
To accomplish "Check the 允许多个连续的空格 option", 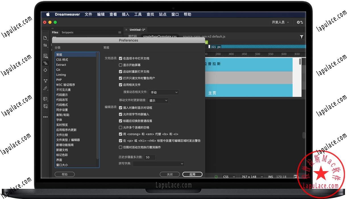I will [120, 128].
